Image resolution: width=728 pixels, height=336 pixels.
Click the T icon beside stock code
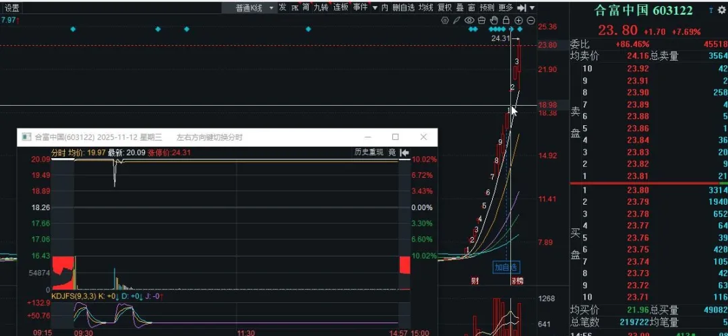tap(711, 10)
